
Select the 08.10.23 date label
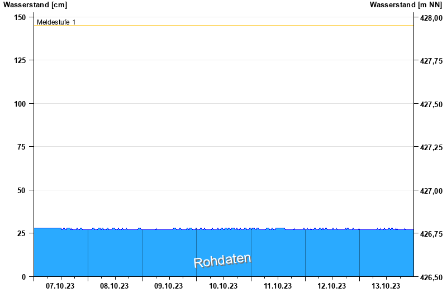coord(115,286)
